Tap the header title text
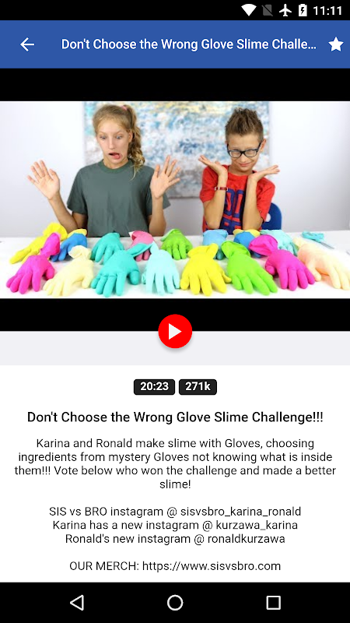This screenshot has height=623, width=350. coord(189,44)
